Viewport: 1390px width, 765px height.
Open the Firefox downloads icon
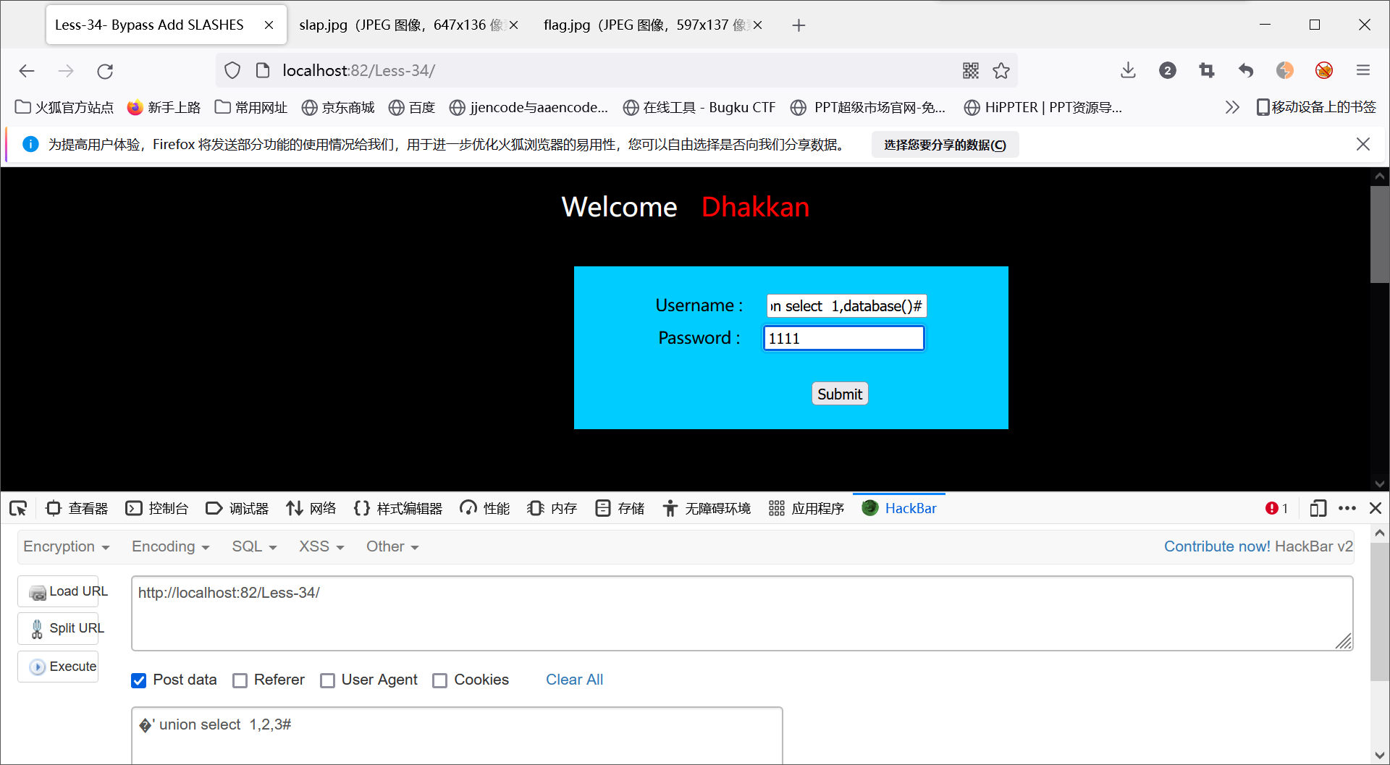[1127, 70]
